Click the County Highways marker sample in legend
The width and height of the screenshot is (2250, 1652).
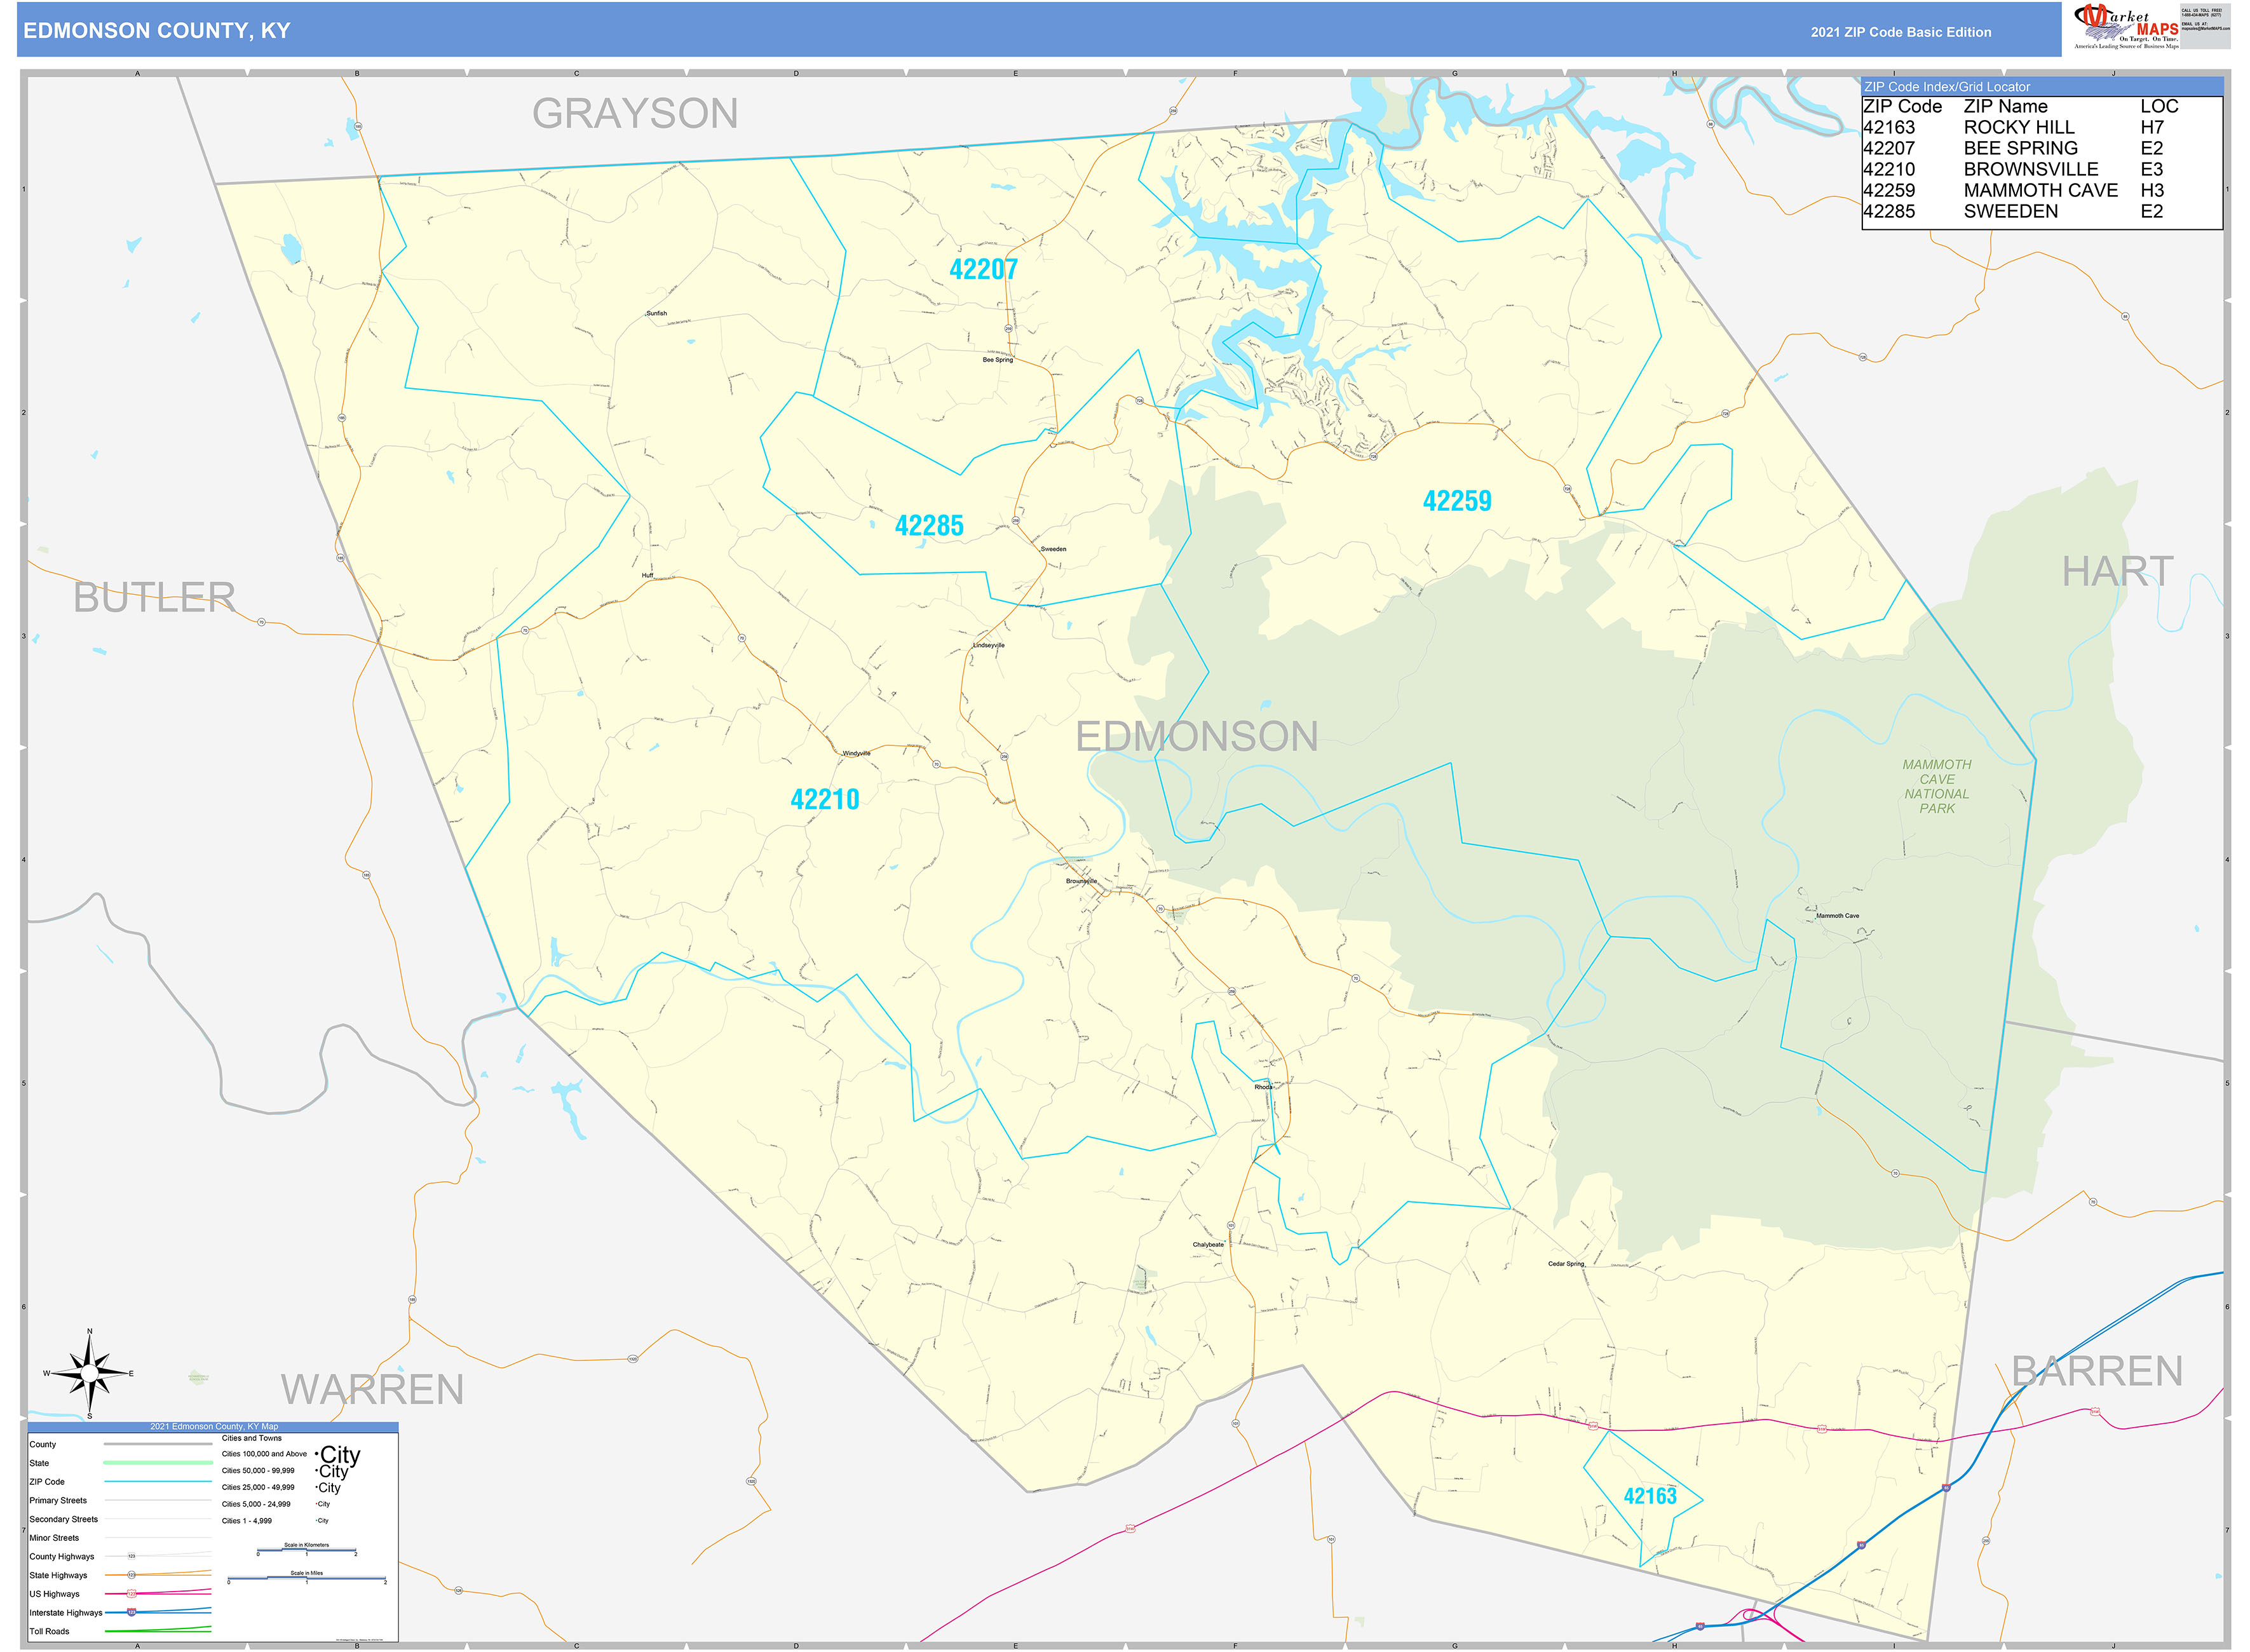coord(131,1556)
